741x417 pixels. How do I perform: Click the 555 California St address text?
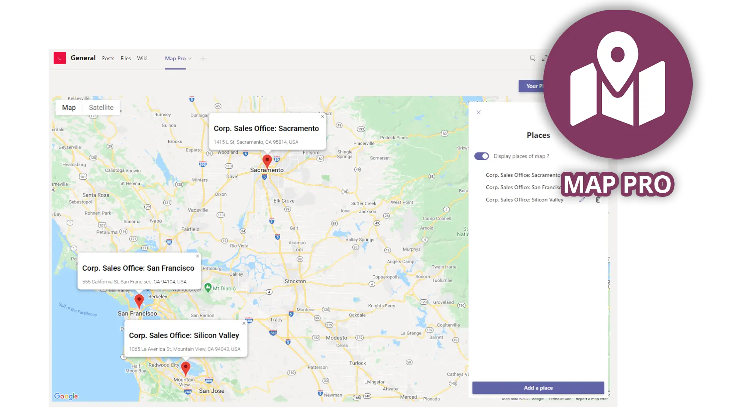tap(134, 282)
